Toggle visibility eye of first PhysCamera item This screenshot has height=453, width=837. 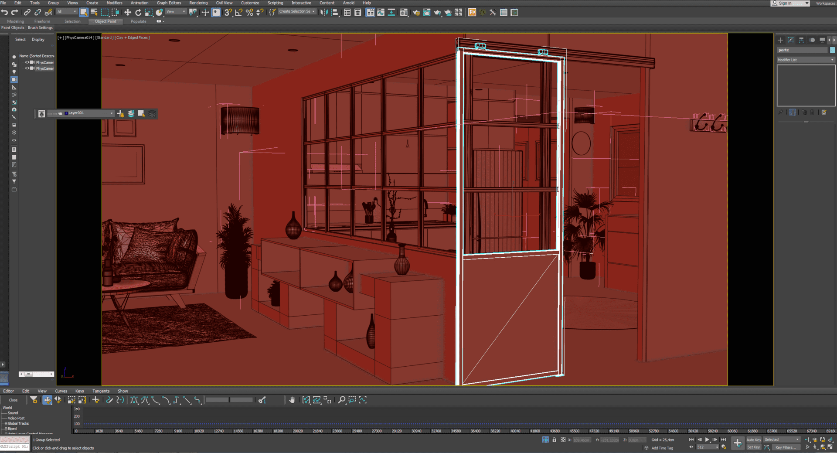coord(27,62)
